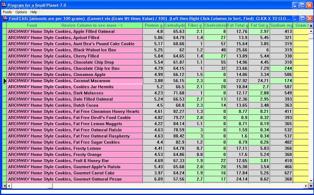Screen dimensions: 314x195
Task: Select the Cinnamon Apple cookie row
Action: click(75, 74)
